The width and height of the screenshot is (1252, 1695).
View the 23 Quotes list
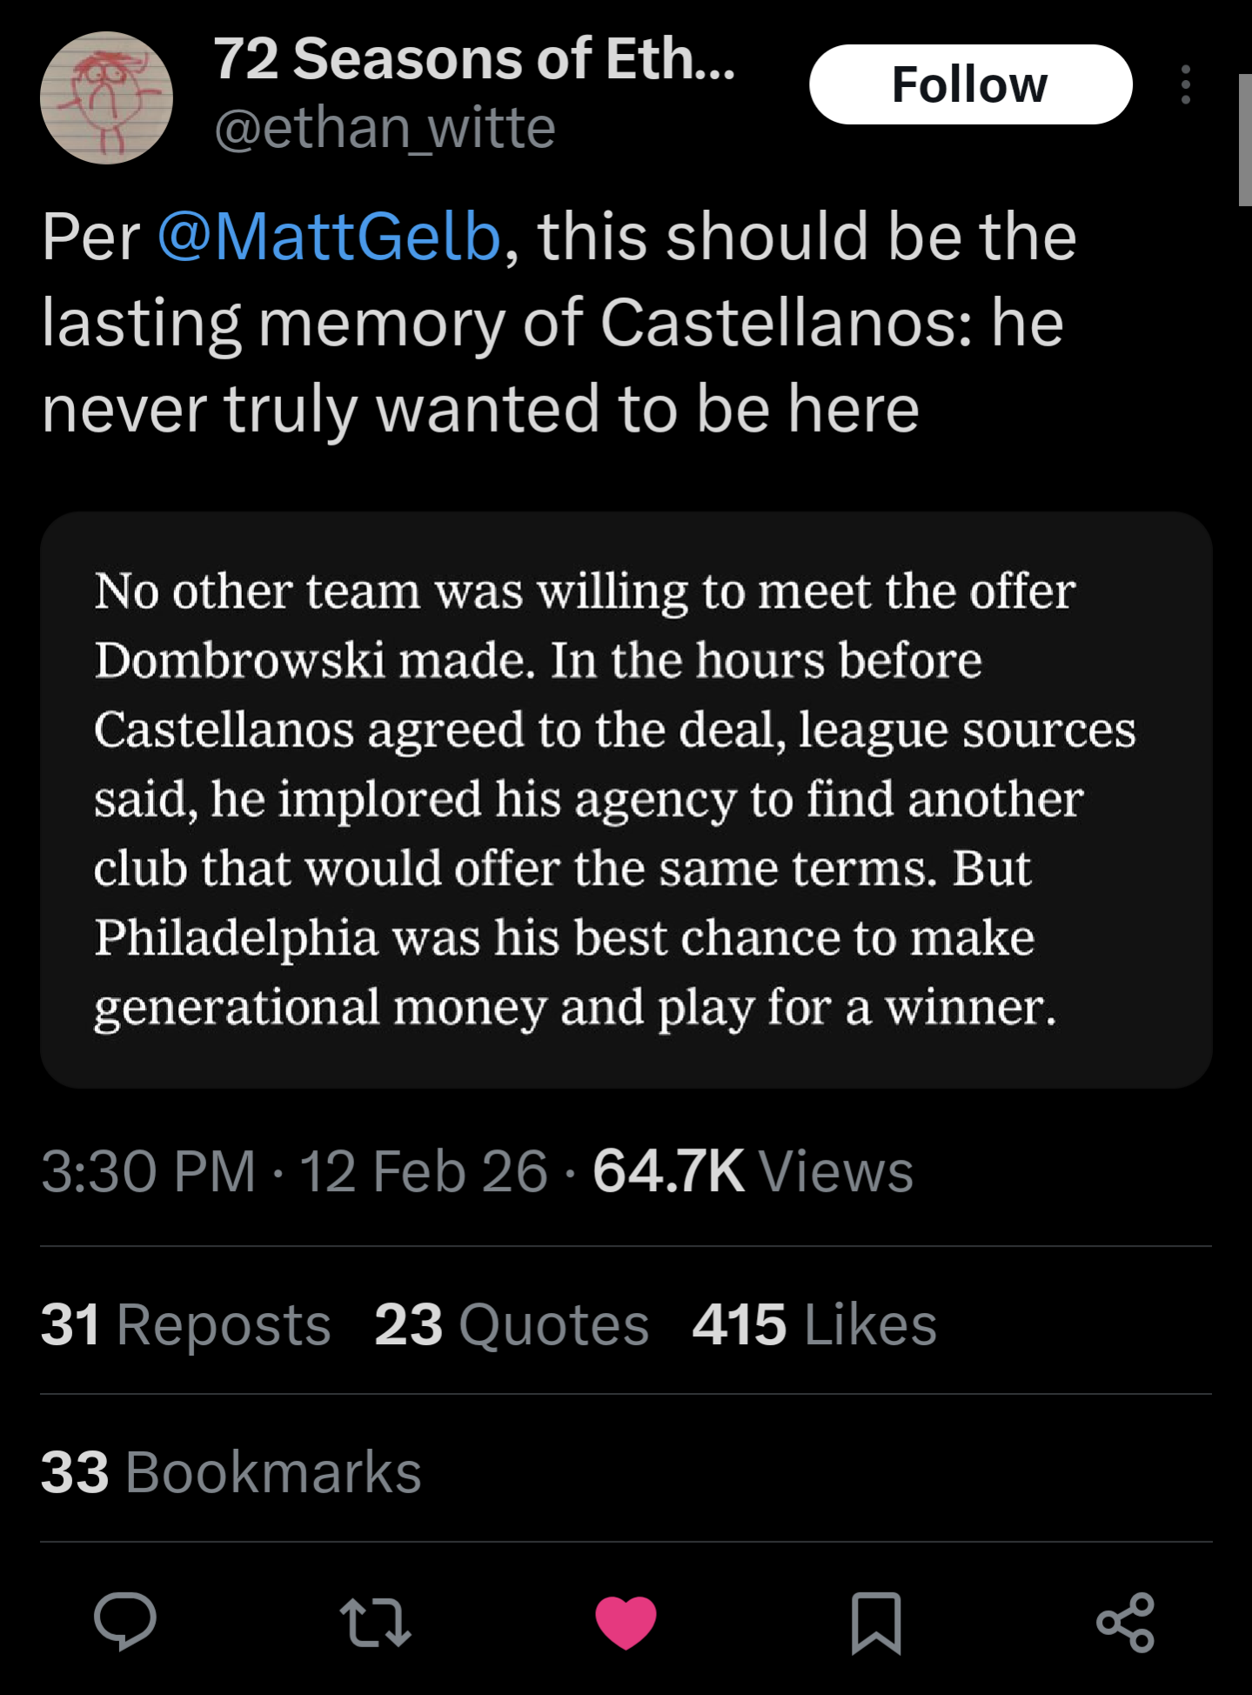[x=512, y=1324]
